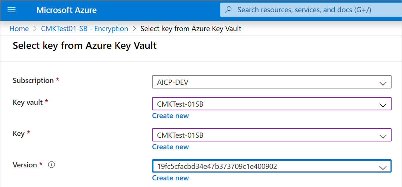
Task: Click the Subscription field label
Action: click(33, 81)
